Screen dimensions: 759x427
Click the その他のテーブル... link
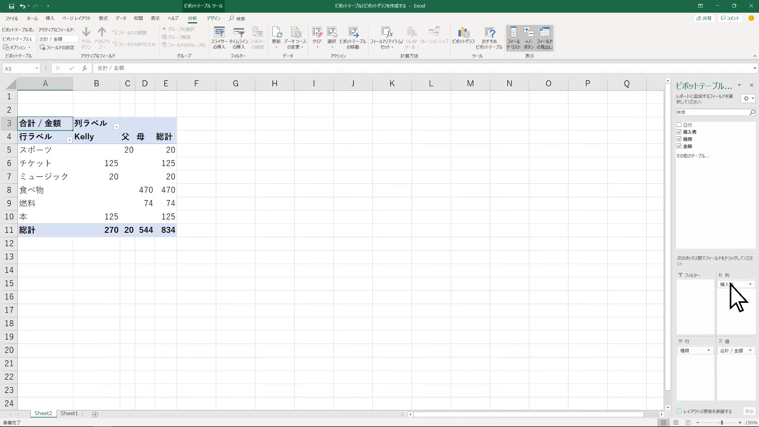(x=693, y=156)
